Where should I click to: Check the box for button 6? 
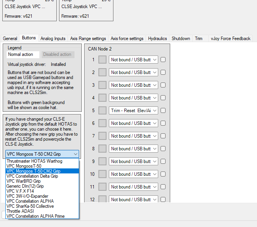point(163,123)
